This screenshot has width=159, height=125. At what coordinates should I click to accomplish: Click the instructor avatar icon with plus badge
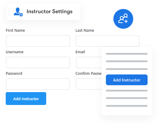[x=18, y=12]
